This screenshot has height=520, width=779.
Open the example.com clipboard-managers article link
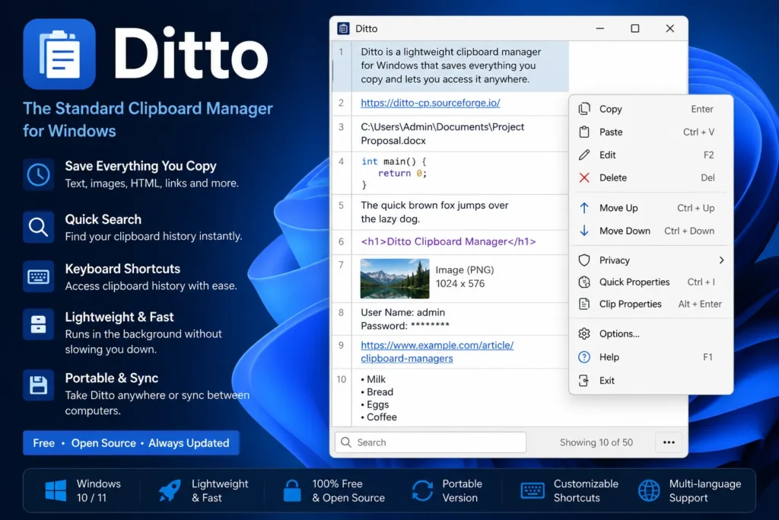tap(437, 352)
